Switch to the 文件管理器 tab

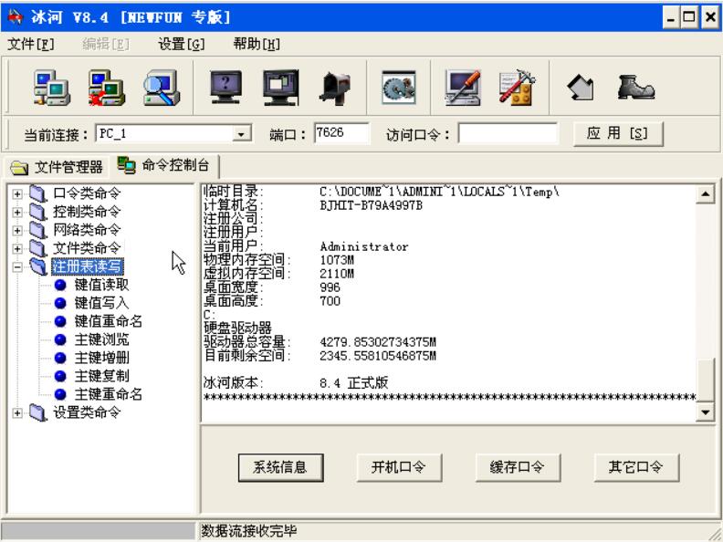[57, 167]
